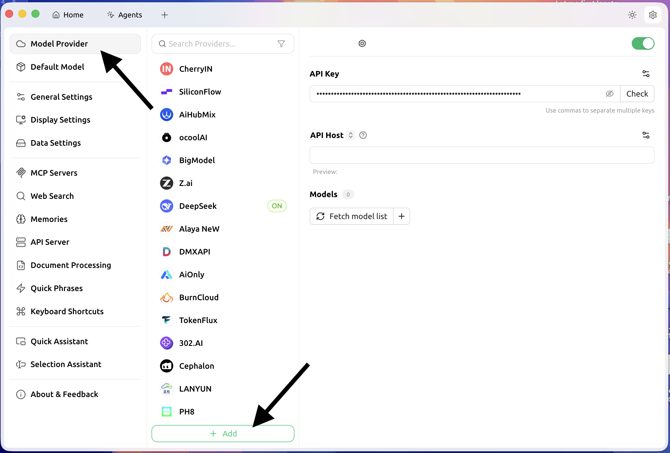Image resolution: width=670 pixels, height=453 pixels.
Task: Click DeepSeek's ON status badge
Action: click(x=276, y=206)
